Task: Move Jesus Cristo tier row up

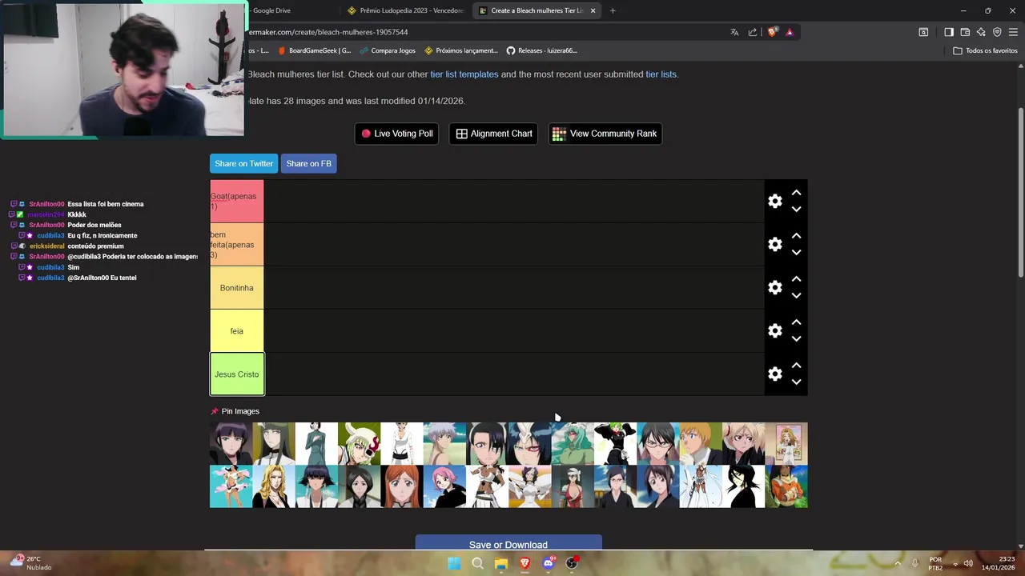Action: [x=796, y=366]
